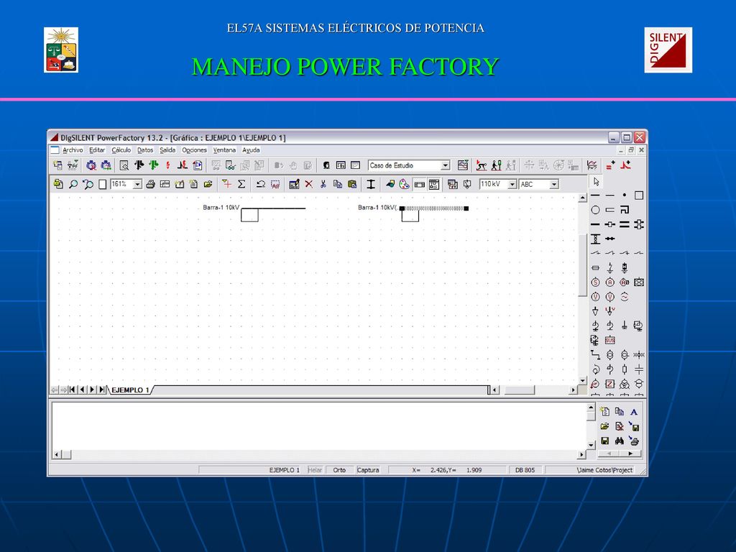Image resolution: width=736 pixels, height=552 pixels.
Task: Select the highlighted Barra-1 10kV busbar on right
Action: tap(434, 208)
